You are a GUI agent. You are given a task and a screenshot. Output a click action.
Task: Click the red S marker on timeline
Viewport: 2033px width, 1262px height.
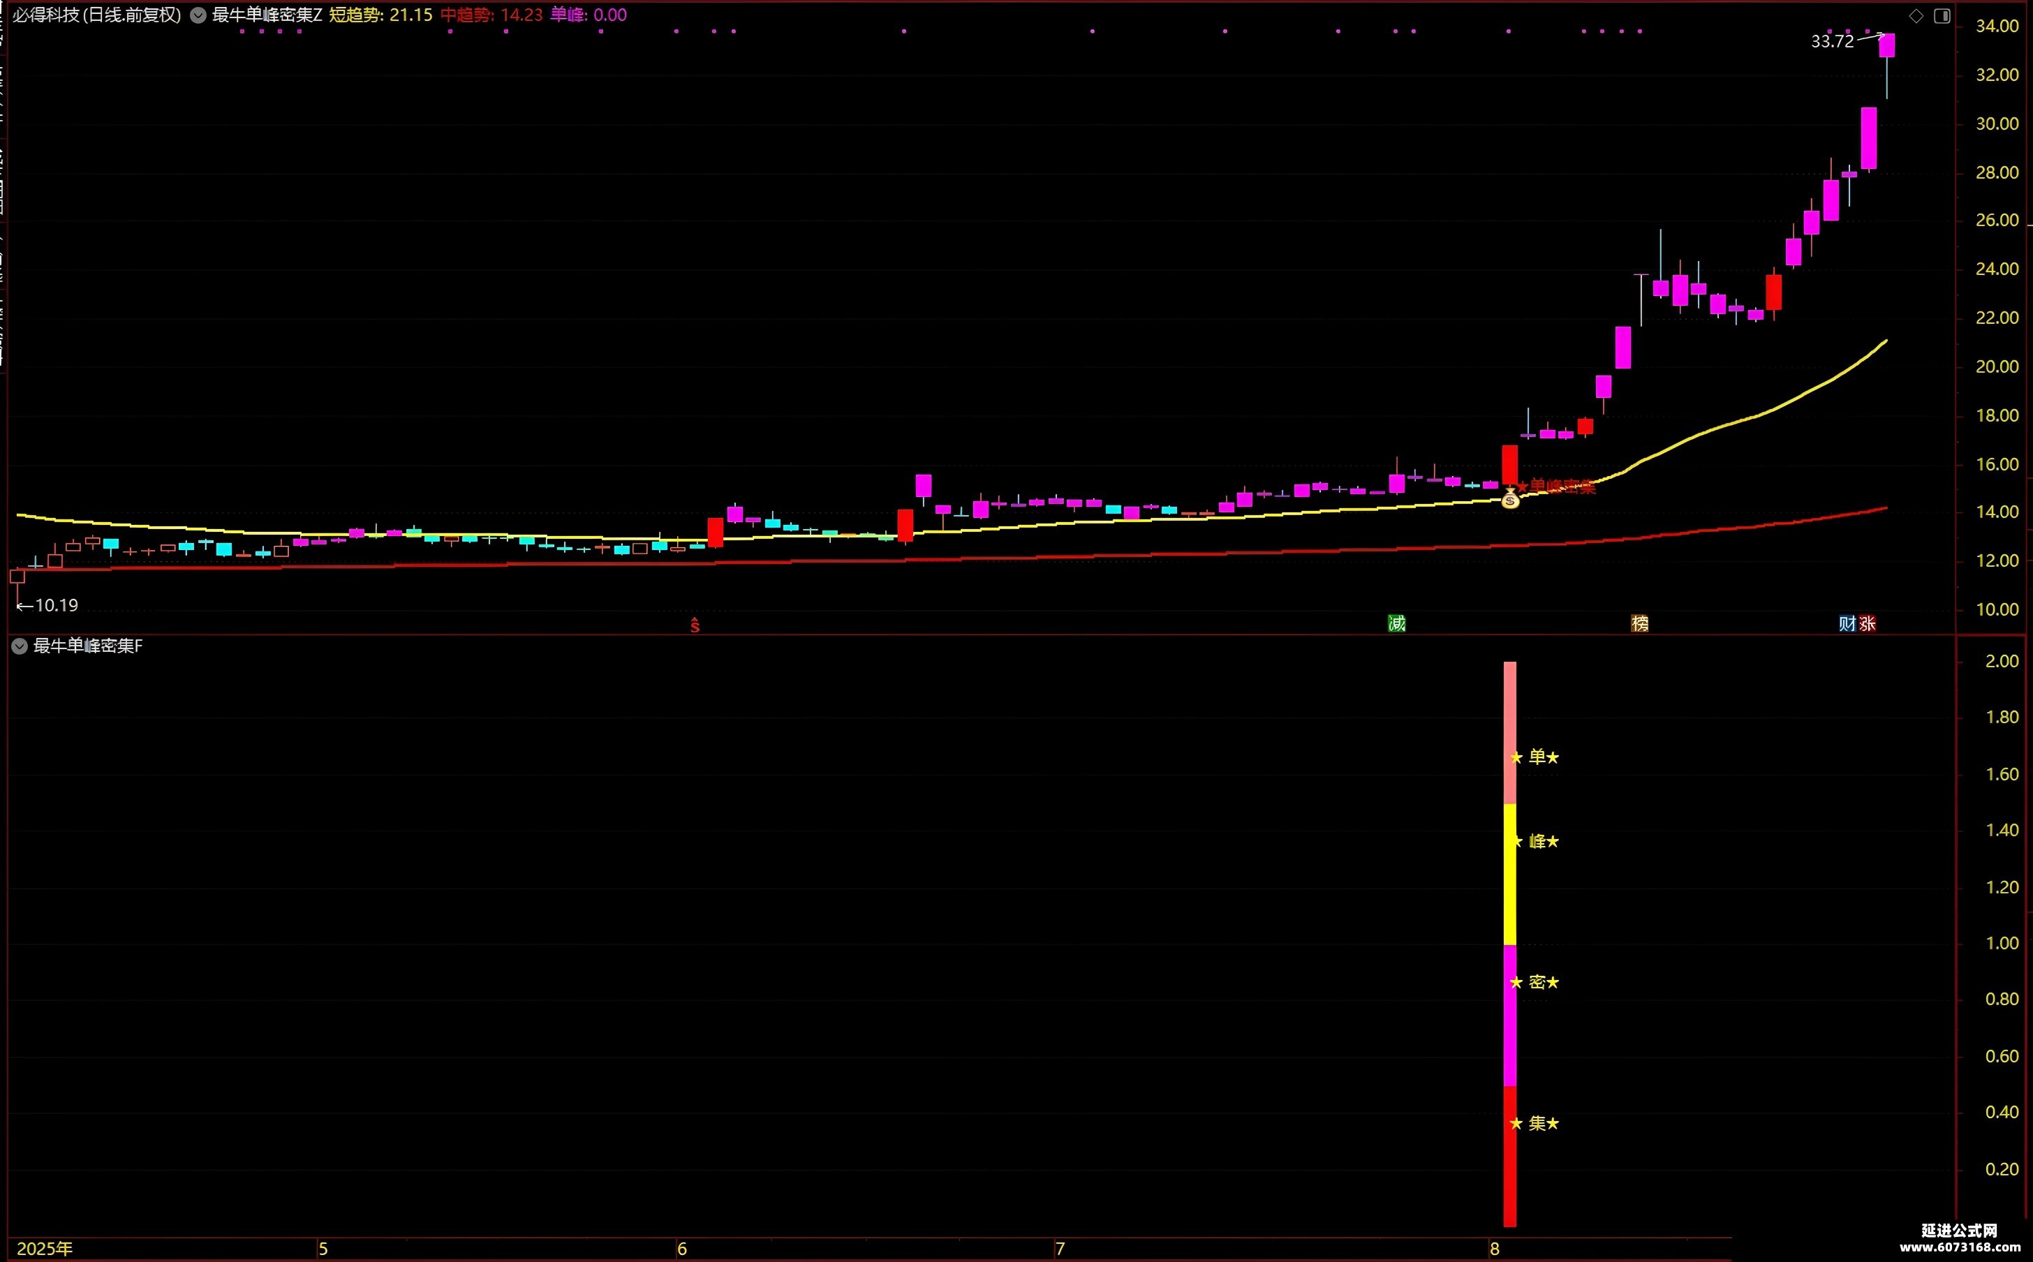(x=695, y=624)
